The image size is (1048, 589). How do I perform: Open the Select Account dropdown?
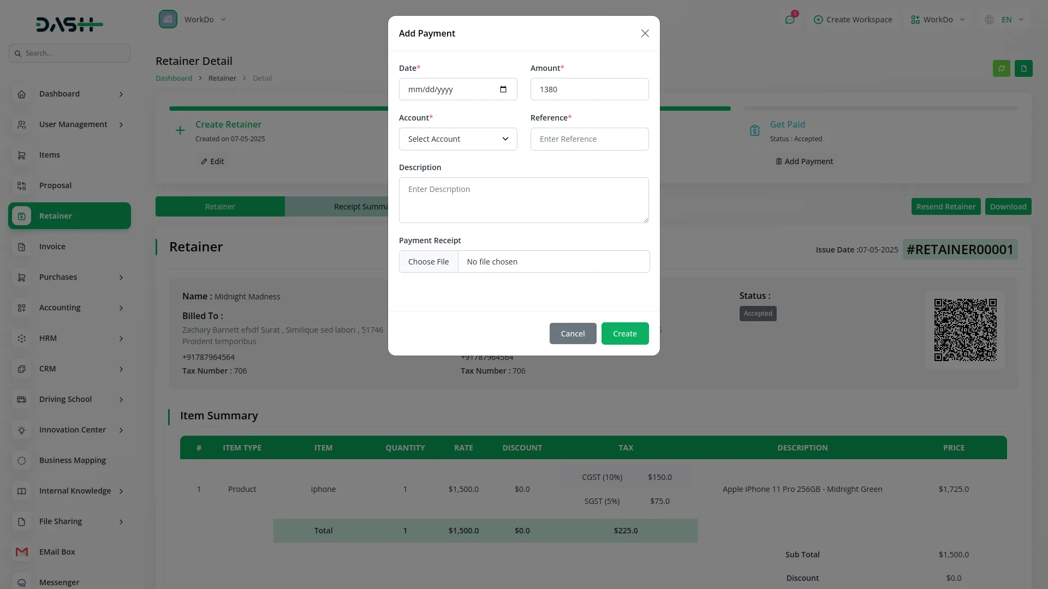(457, 139)
